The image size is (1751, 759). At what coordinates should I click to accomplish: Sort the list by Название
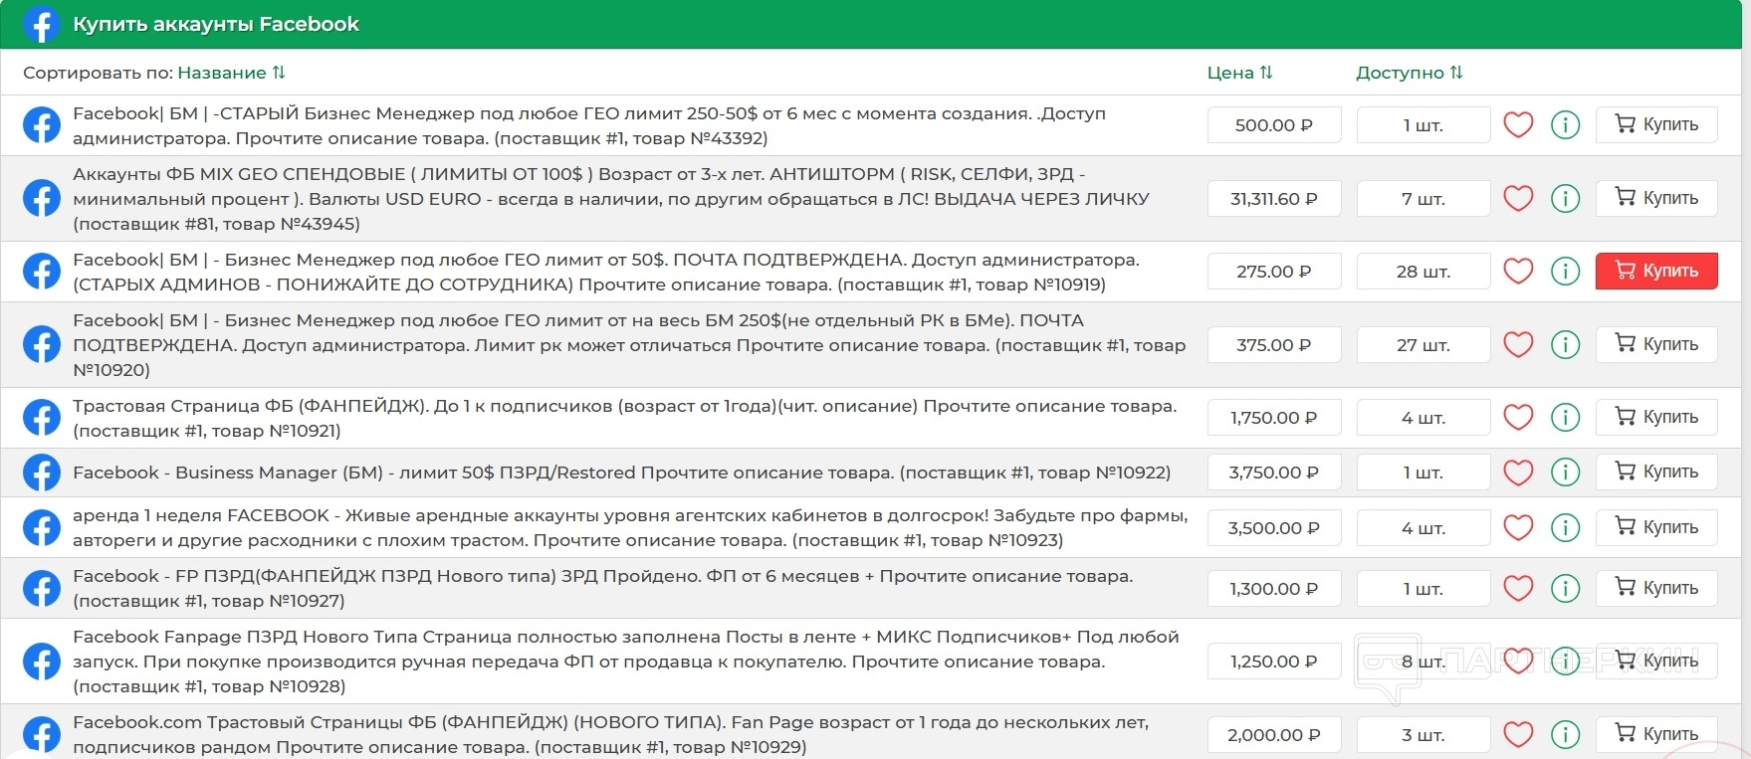231,73
